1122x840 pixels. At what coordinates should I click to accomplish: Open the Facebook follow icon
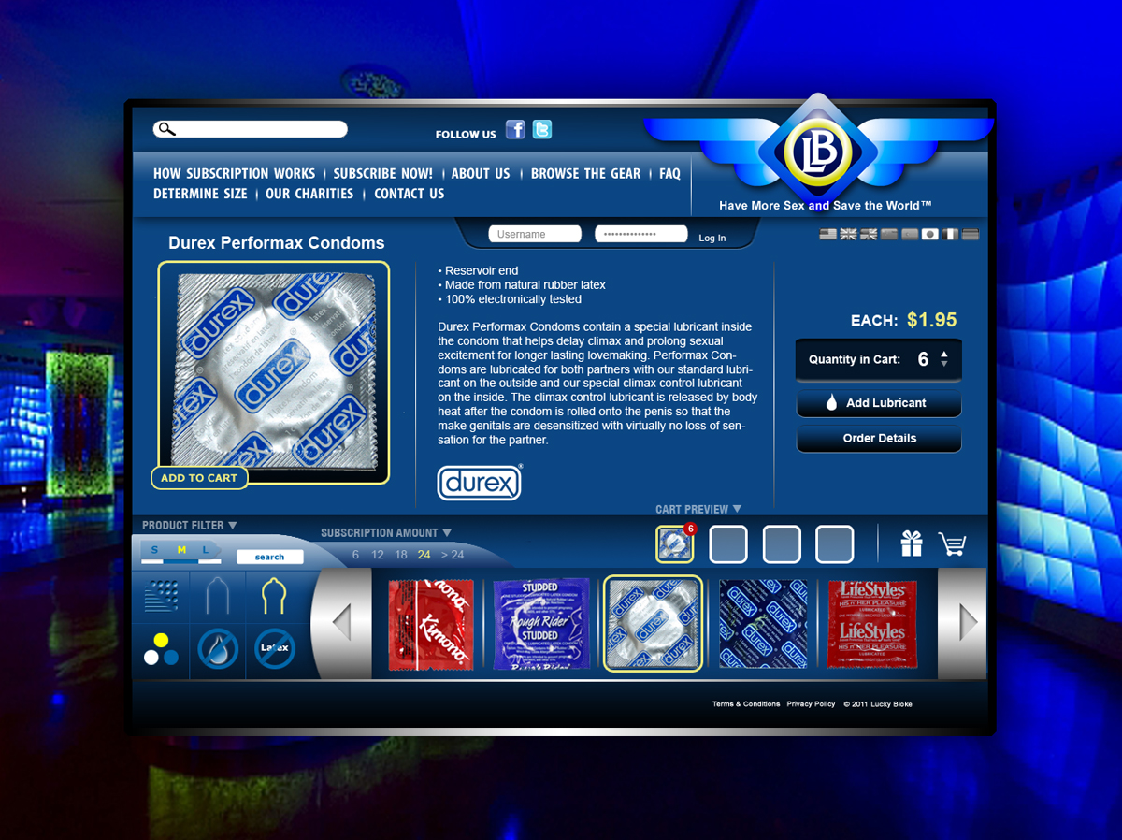[x=515, y=129]
